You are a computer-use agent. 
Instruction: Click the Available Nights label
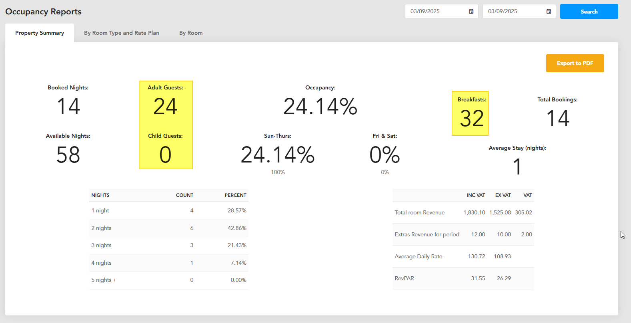point(68,136)
